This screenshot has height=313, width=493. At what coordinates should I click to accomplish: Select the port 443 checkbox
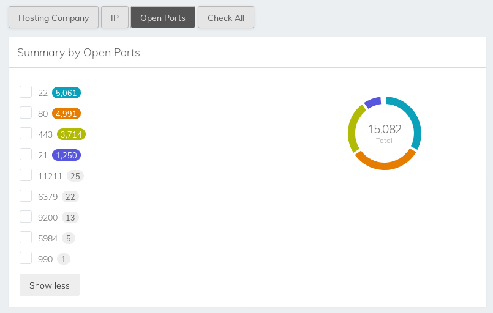26,133
